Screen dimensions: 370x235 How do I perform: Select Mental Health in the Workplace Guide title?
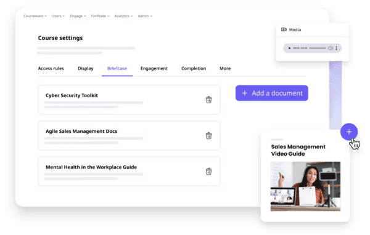pyautogui.click(x=91, y=167)
